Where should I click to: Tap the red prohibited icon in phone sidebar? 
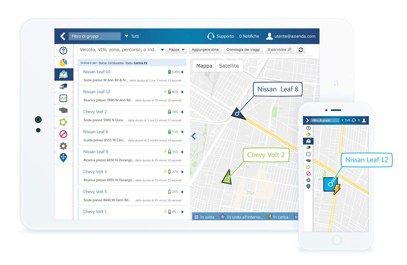pyautogui.click(x=308, y=174)
